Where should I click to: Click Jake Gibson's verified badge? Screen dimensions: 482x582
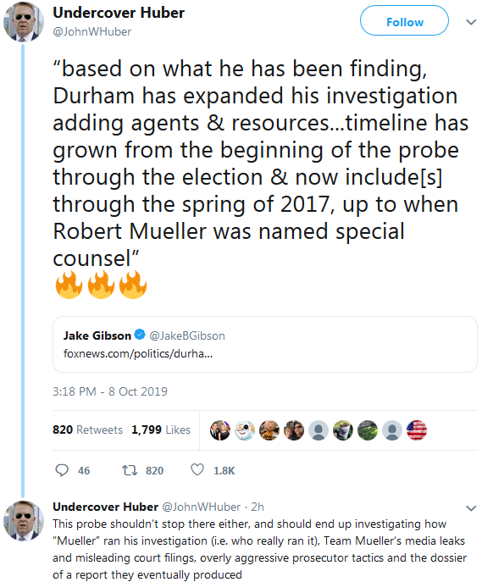click(140, 335)
